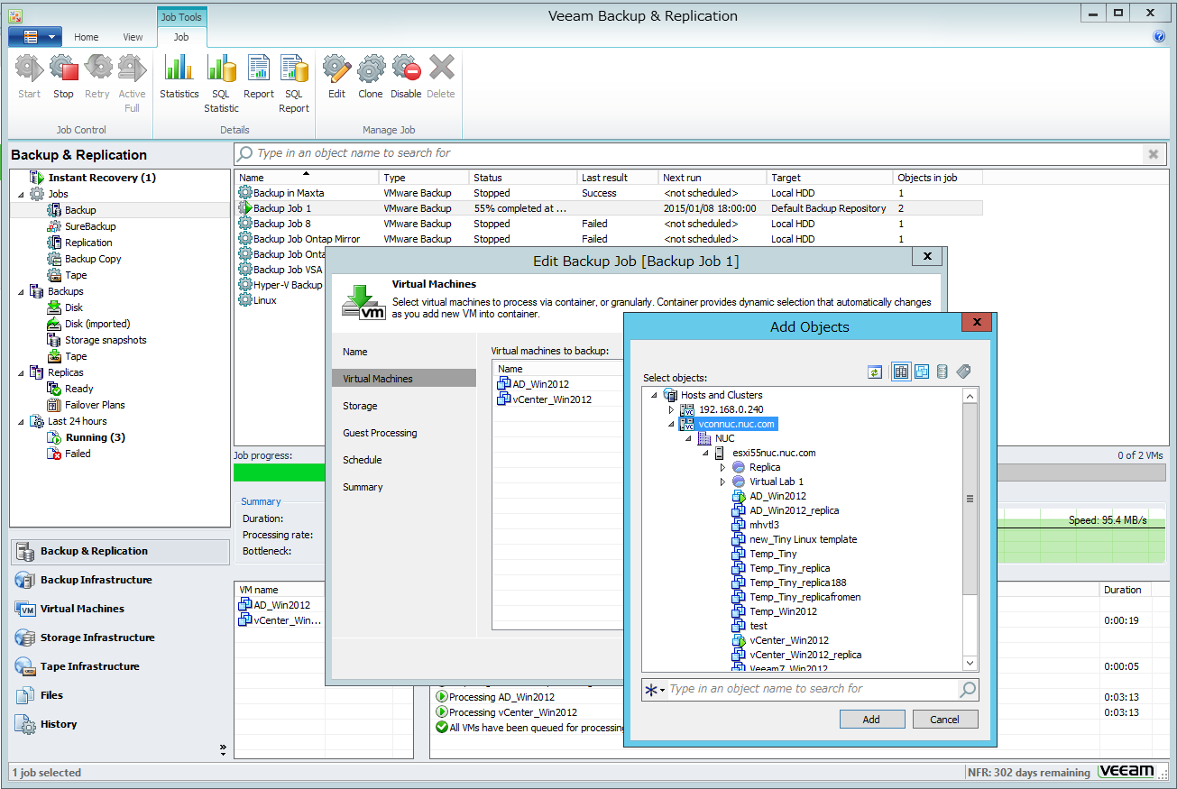
Task: Stop the selected backup job
Action: [63, 76]
